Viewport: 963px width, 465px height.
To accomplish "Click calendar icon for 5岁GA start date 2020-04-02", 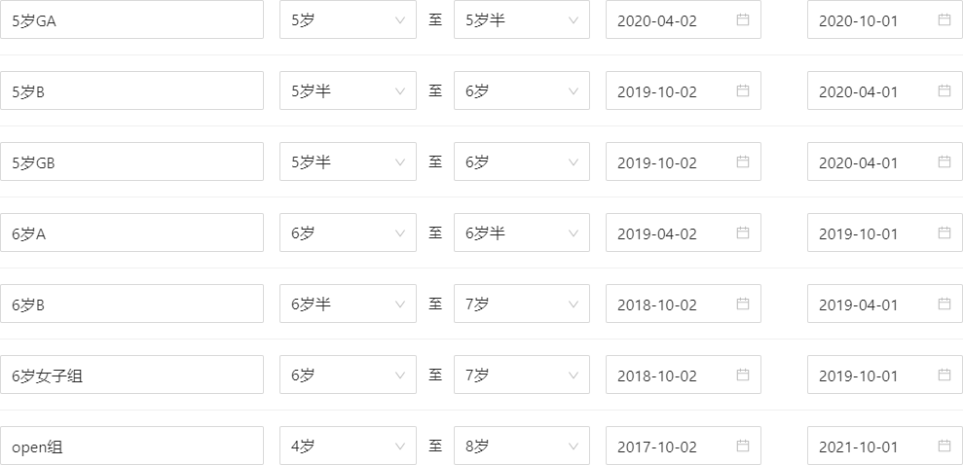I will [x=743, y=19].
